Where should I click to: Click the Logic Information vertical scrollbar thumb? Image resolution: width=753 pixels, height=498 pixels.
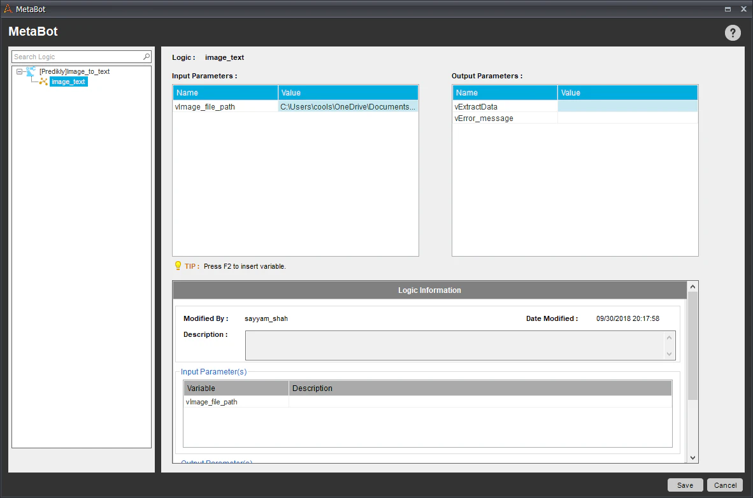[x=692, y=346]
